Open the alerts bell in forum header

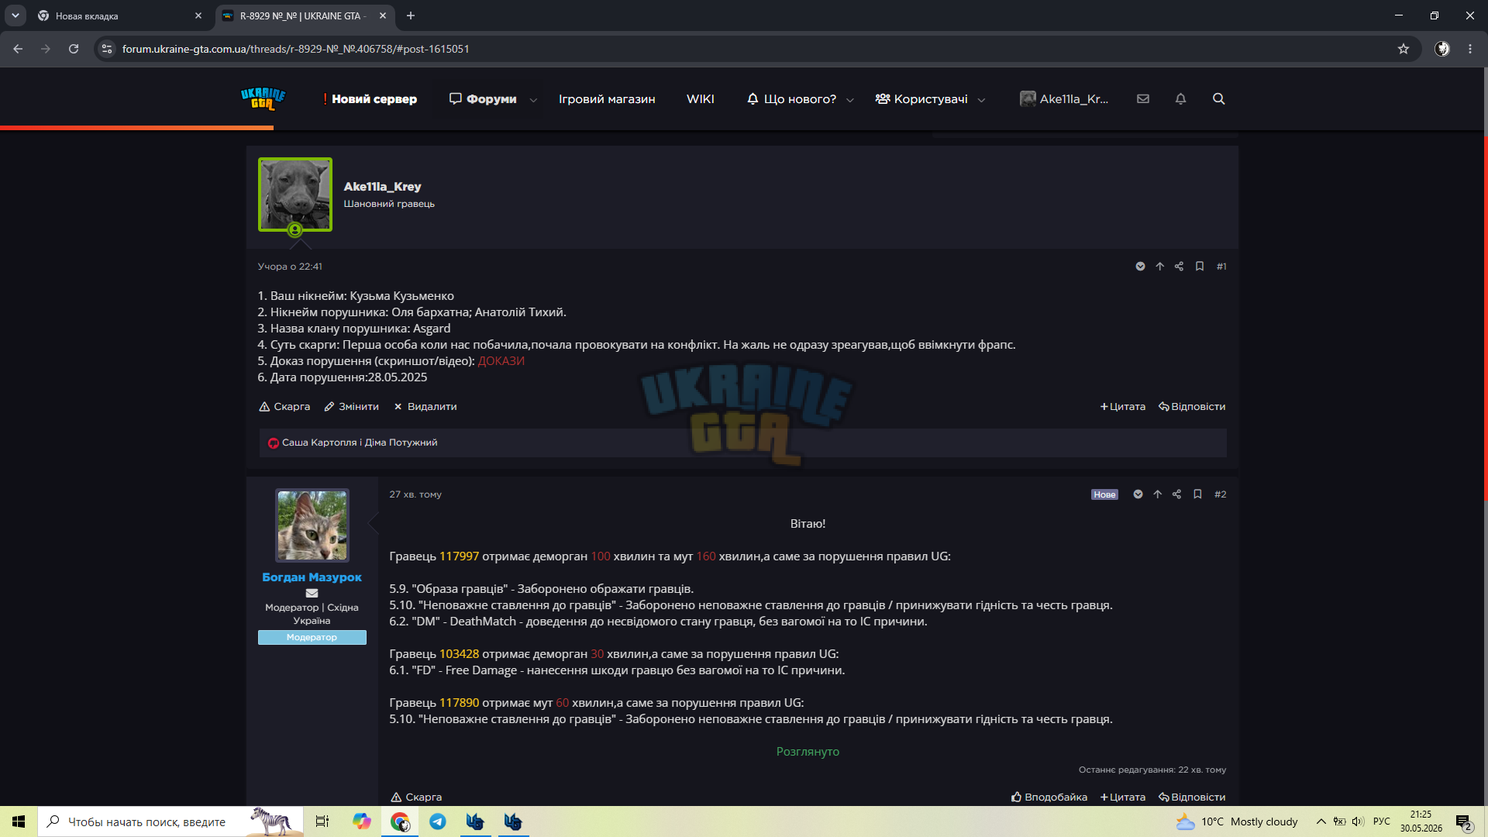point(1180,98)
